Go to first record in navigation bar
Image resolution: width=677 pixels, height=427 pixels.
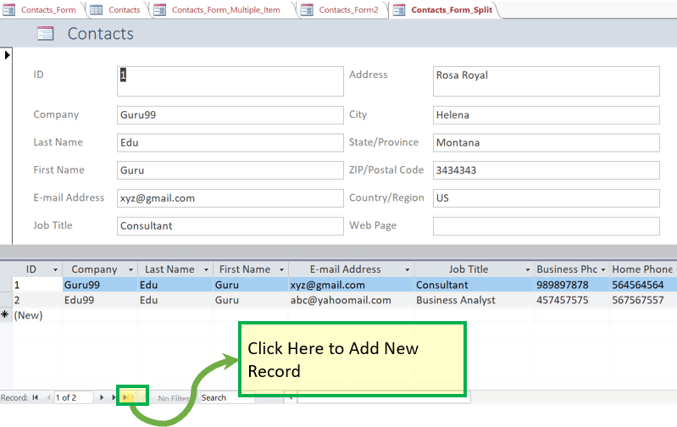36,397
